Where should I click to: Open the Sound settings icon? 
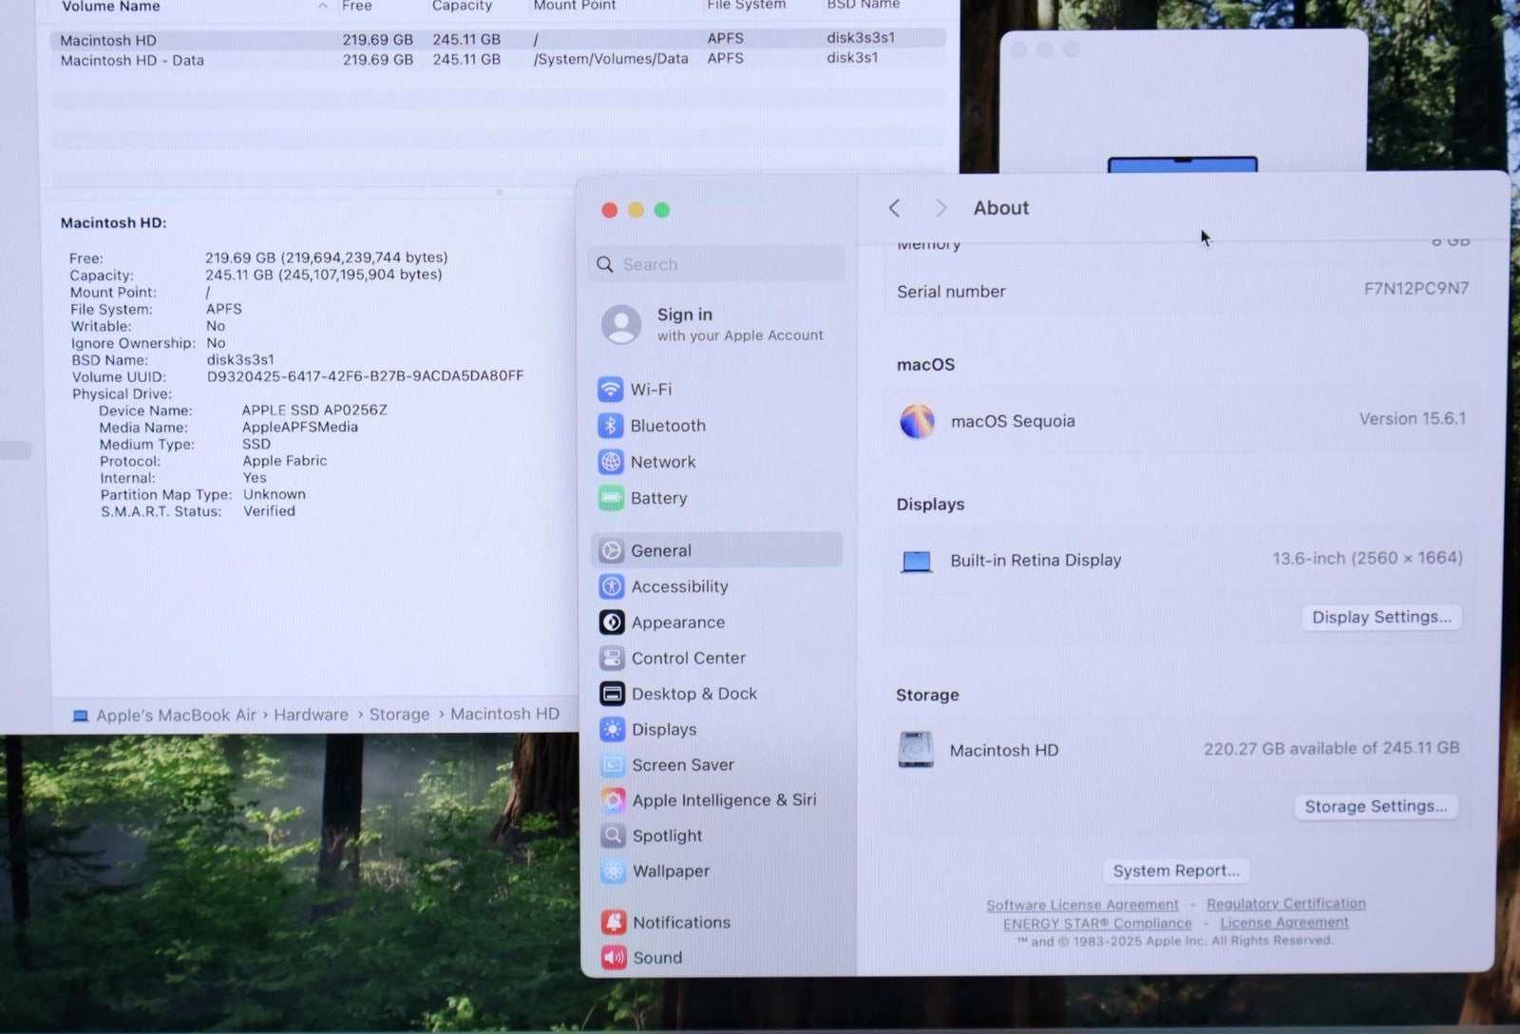coord(614,957)
